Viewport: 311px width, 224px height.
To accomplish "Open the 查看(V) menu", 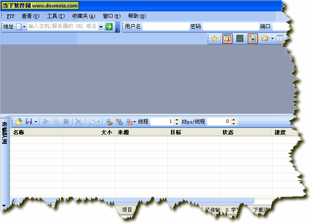I will (30, 16).
